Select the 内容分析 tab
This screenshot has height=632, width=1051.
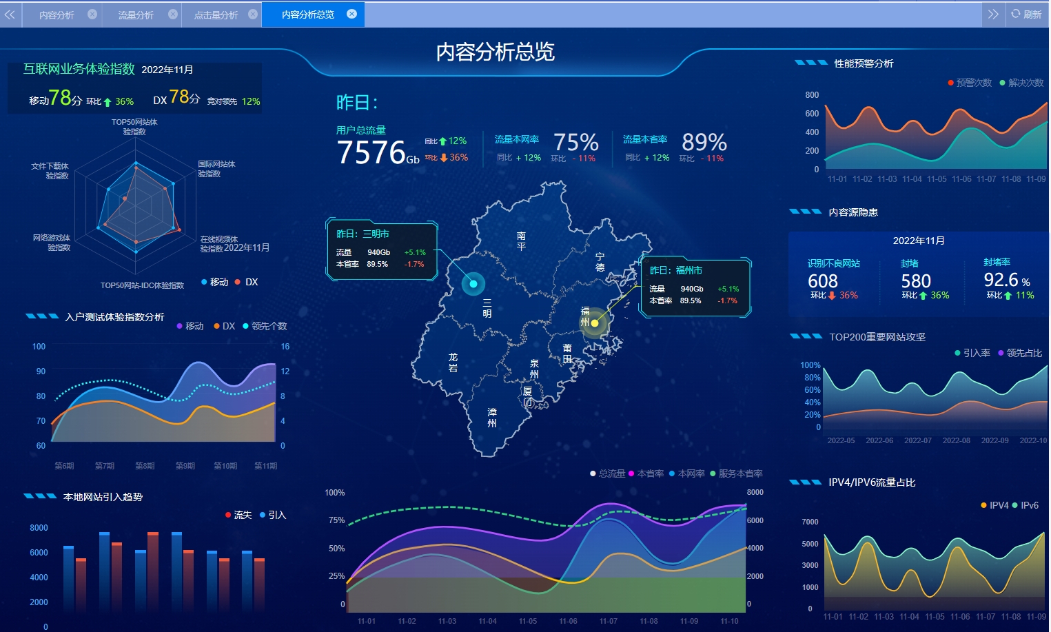[57, 14]
